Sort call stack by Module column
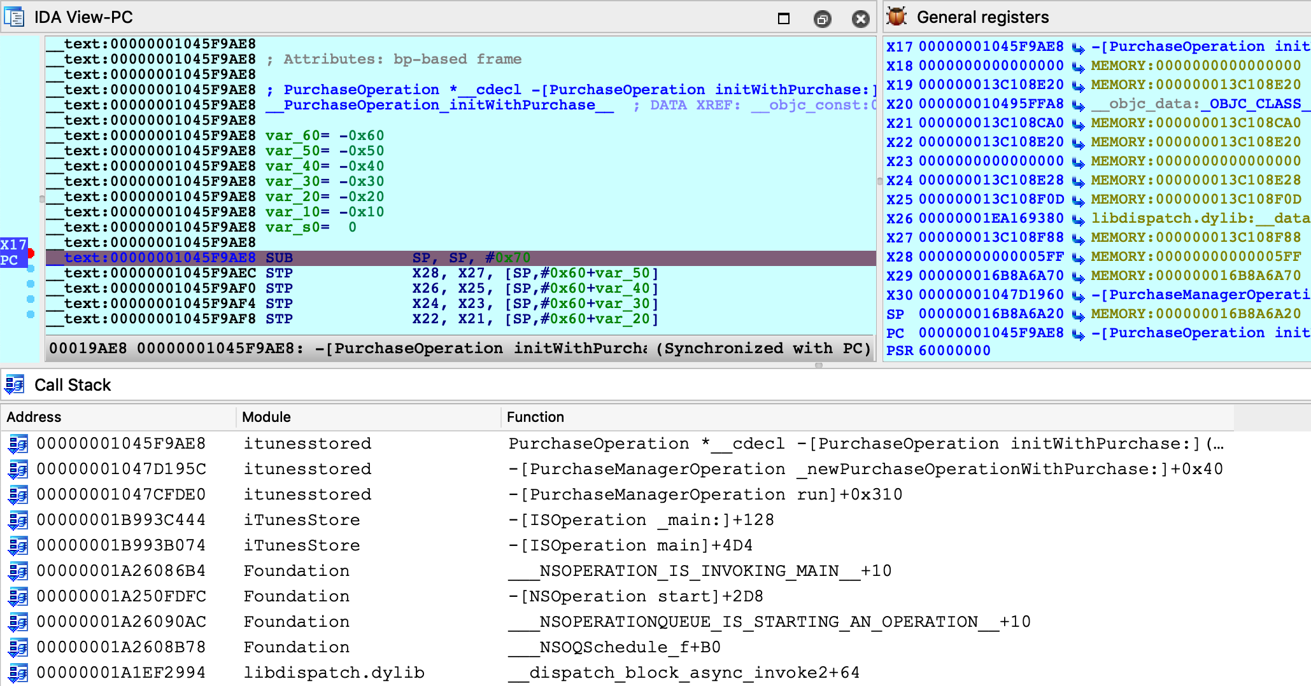 (266, 417)
